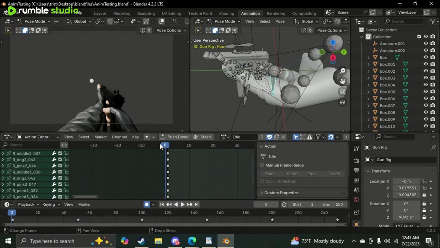Open the Output properties tab icon

click(356, 170)
